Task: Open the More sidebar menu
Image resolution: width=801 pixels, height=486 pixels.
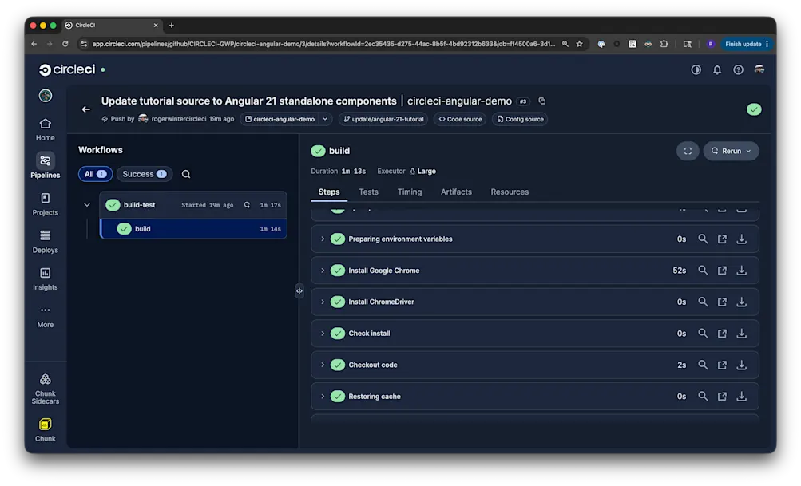Action: 45,317
